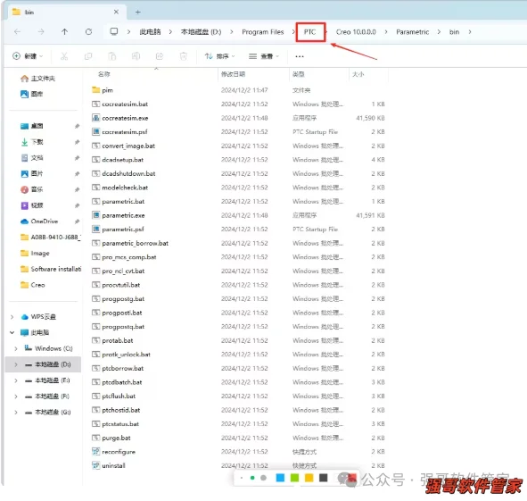The image size is (527, 501).
Task: Select parametric.bat file
Action: pyautogui.click(x=119, y=202)
